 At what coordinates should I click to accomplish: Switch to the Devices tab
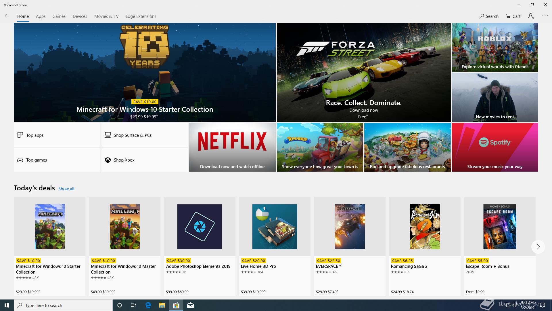[x=80, y=16]
